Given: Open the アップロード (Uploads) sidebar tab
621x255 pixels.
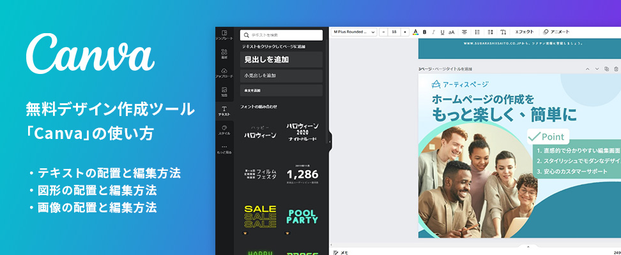Looking at the screenshot, I should [224, 73].
